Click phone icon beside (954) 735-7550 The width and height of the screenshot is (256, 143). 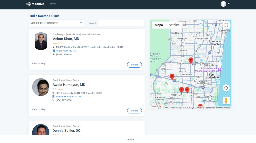pos(54,54)
